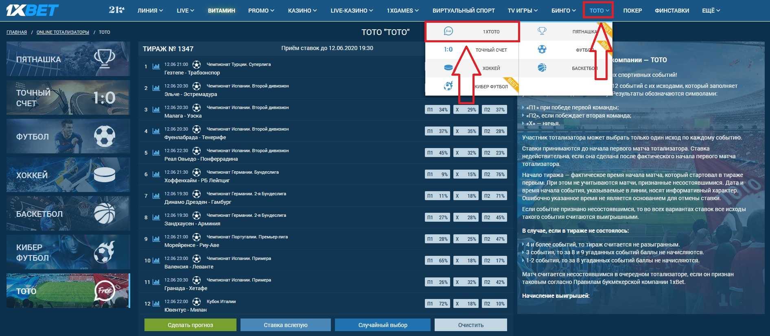The width and height of the screenshot is (770, 336).
Task: Select П2 76% outcome for Хоффенхайм - РБ Лейпциг
Action: click(494, 175)
